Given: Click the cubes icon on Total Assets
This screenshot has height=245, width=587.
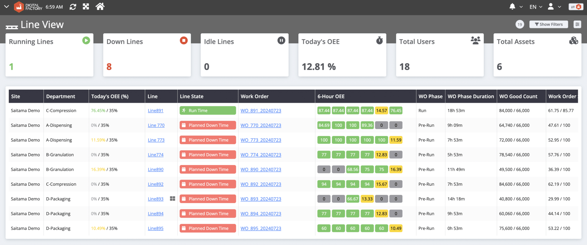Looking at the screenshot, I should coord(574,40).
